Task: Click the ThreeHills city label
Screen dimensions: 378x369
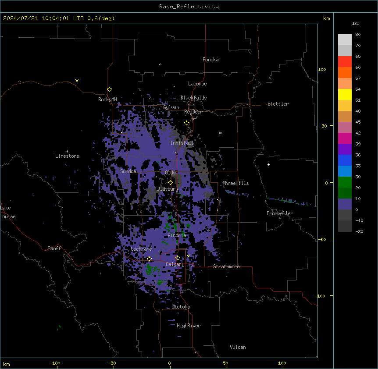Action: click(235, 183)
